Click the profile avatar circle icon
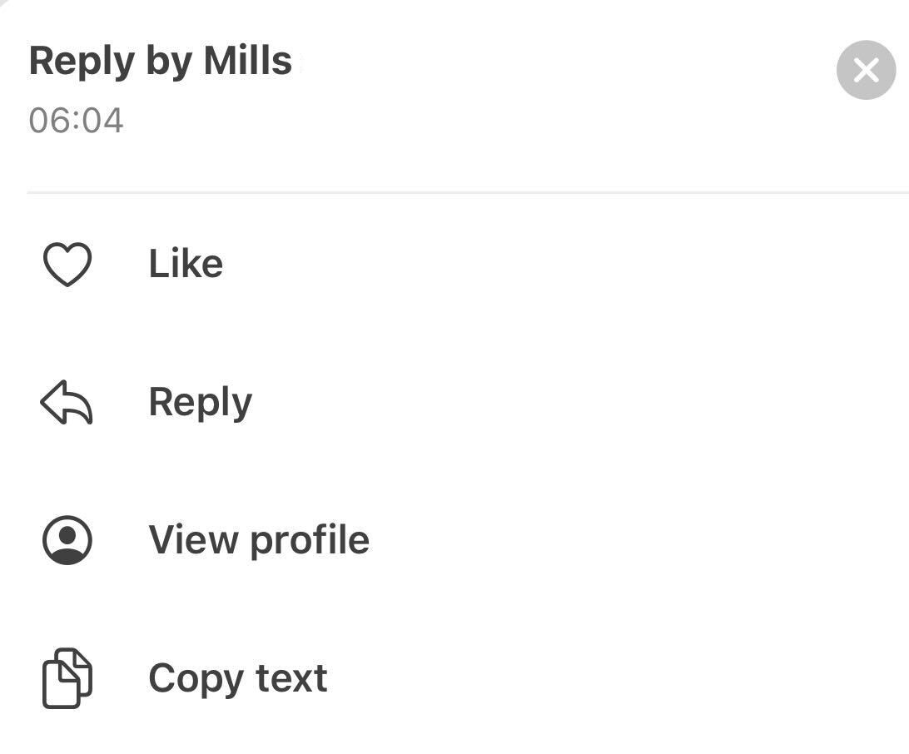909x754 pixels. 67,540
